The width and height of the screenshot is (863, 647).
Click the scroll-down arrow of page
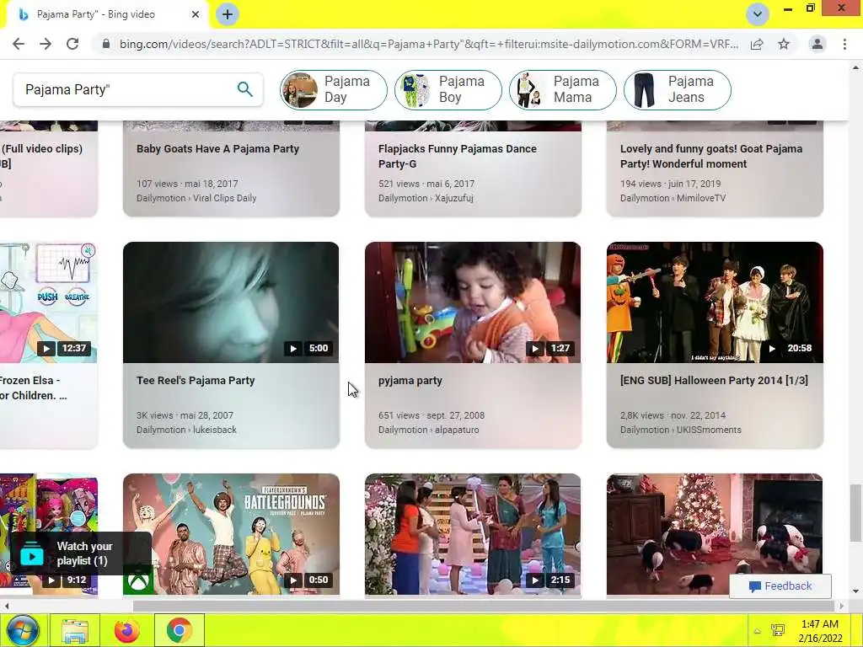pyautogui.click(x=855, y=592)
